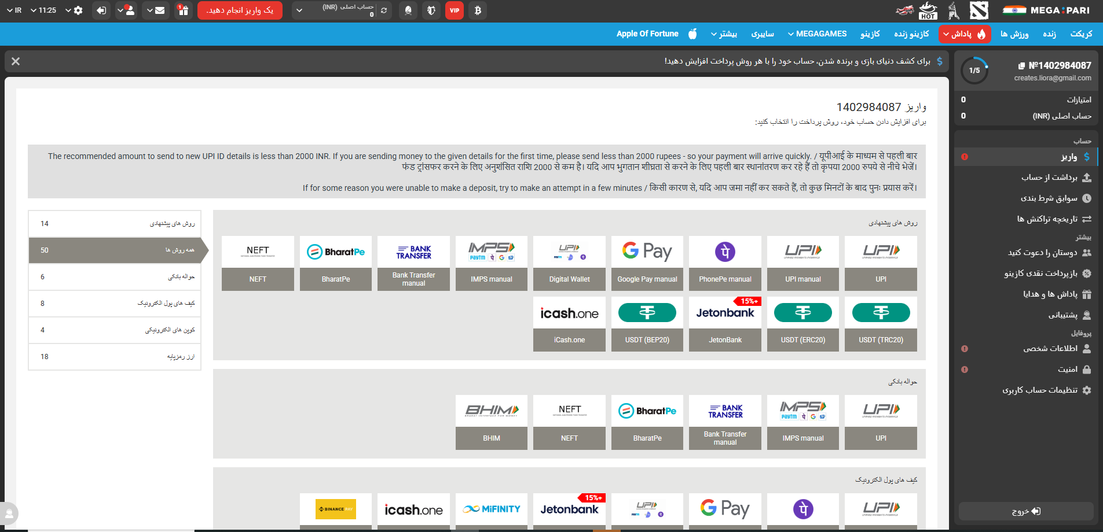The image size is (1103, 532).
Task: Close the deposit promo banner
Action: click(16, 61)
